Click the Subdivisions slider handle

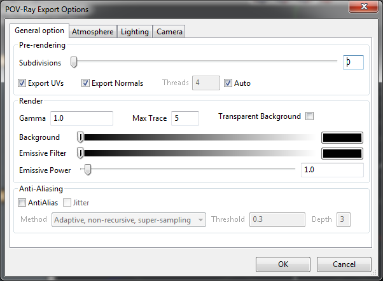(74, 62)
